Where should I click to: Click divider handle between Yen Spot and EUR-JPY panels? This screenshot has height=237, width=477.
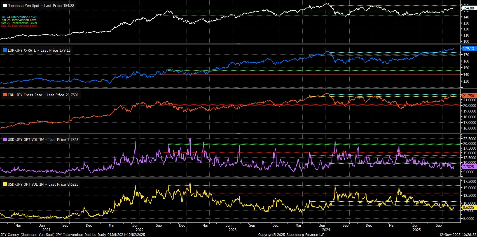(x=238, y=44)
